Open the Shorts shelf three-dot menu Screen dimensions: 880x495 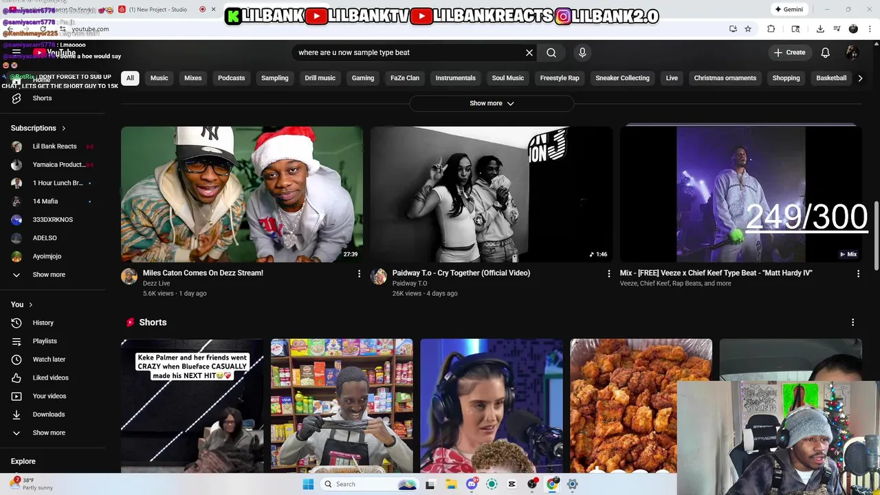coord(852,322)
